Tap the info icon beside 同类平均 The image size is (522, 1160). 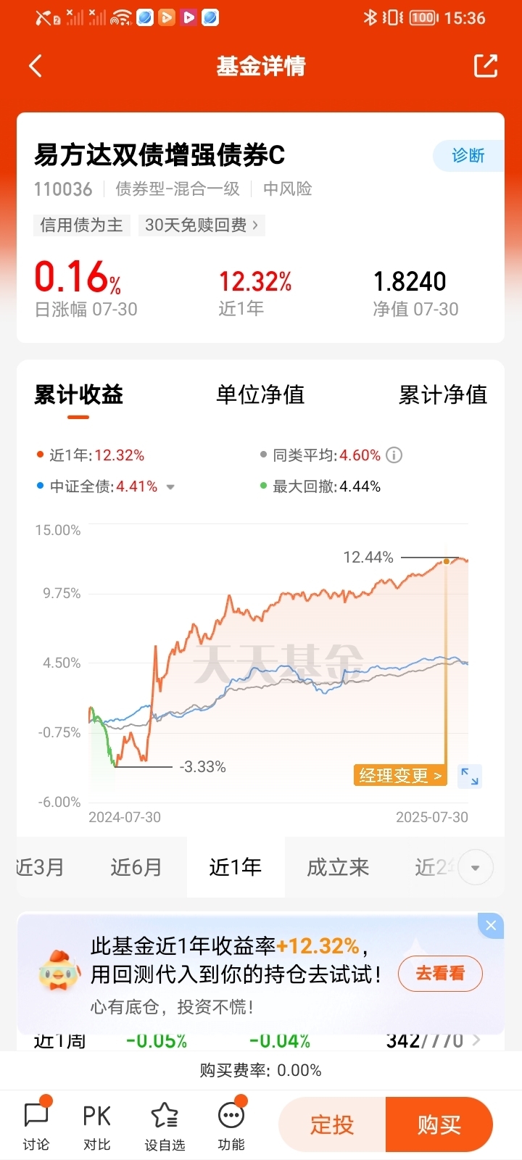coord(394,455)
